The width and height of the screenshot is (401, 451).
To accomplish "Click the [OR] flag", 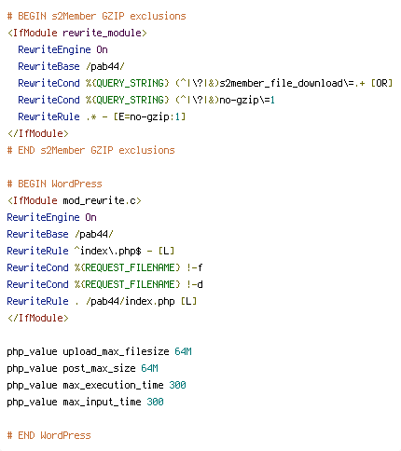I will coord(382,83).
